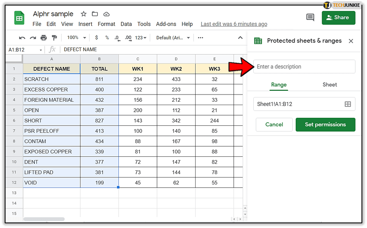Click the Enter a description field
The height and width of the screenshot is (228, 367).
tap(304, 67)
